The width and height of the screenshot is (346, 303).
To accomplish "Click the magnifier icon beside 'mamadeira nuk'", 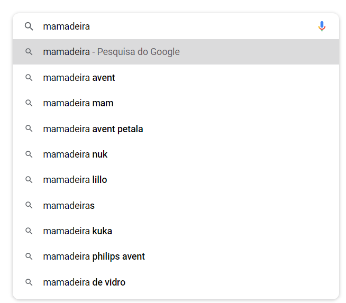I will 29,154.
